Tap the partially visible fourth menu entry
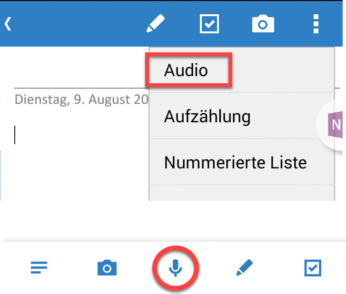Image resolution: width=346 pixels, height=294 pixels. pos(242,193)
